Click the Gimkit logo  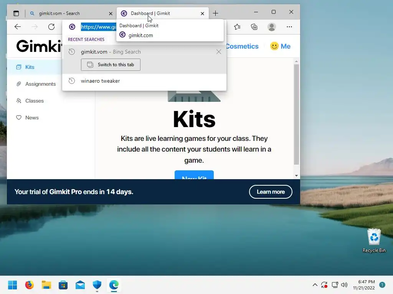[x=39, y=46]
